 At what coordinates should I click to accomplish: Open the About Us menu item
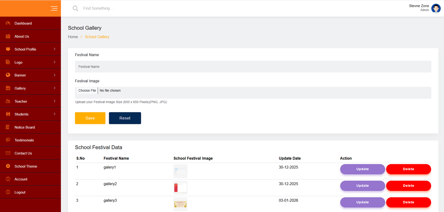pos(31,36)
